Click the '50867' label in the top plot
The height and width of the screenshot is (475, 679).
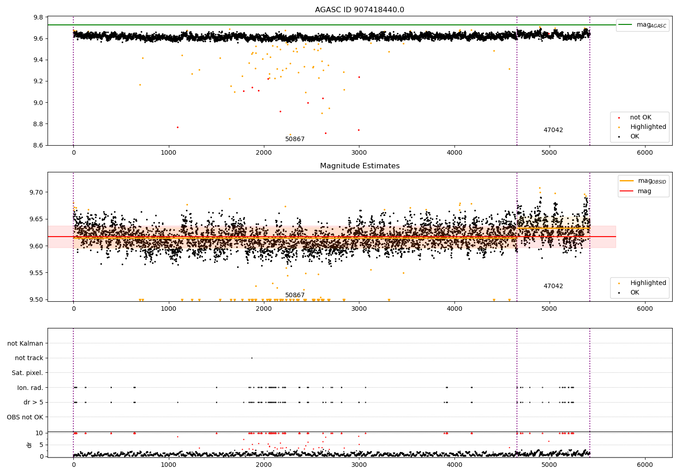coord(295,139)
